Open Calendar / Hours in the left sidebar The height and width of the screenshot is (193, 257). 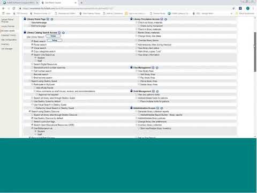point(9,35)
